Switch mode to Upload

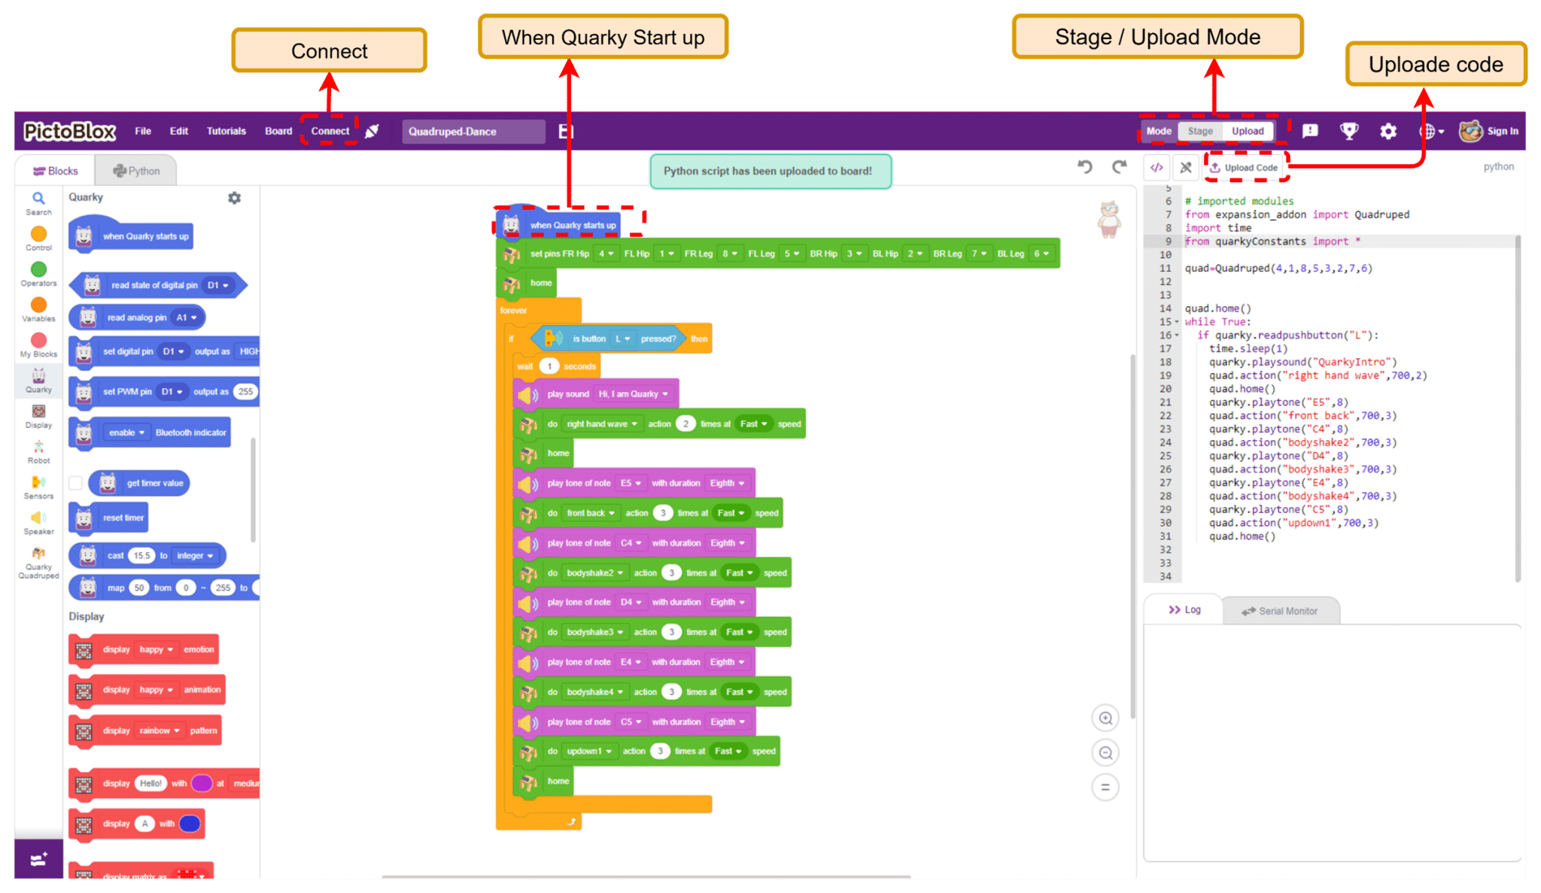1248,131
